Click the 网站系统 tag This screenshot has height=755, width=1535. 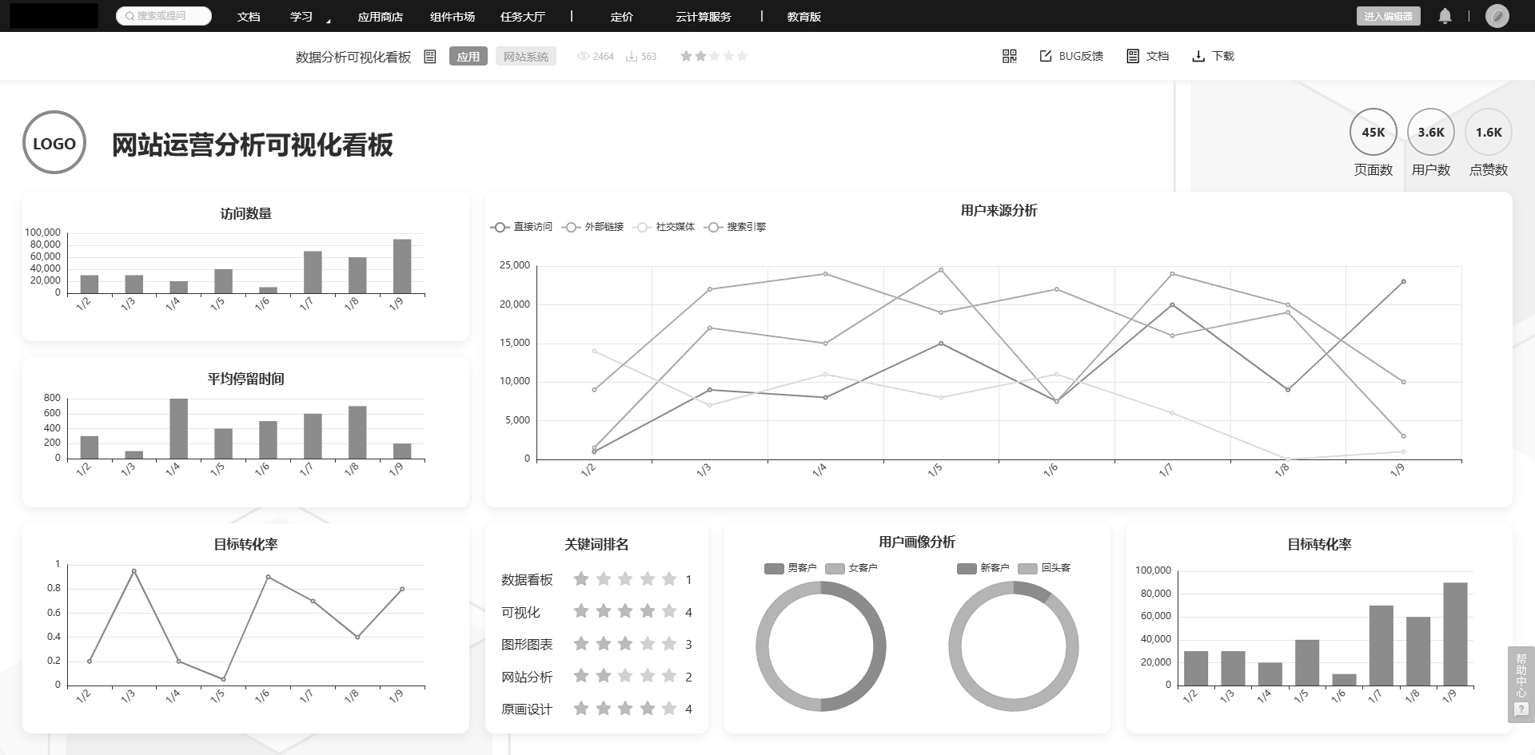(x=526, y=57)
